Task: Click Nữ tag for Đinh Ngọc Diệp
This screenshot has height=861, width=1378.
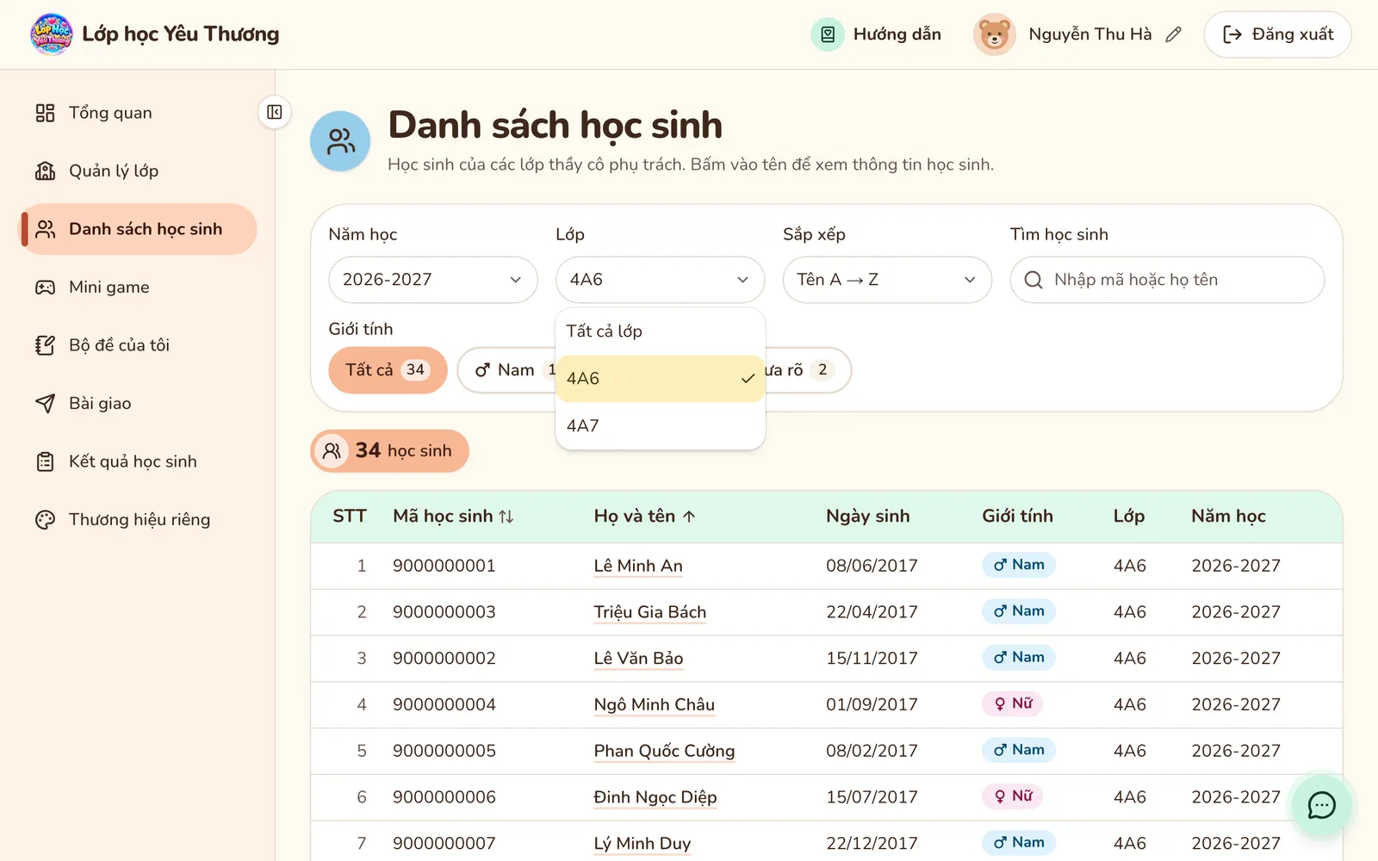Action: click(x=1013, y=796)
